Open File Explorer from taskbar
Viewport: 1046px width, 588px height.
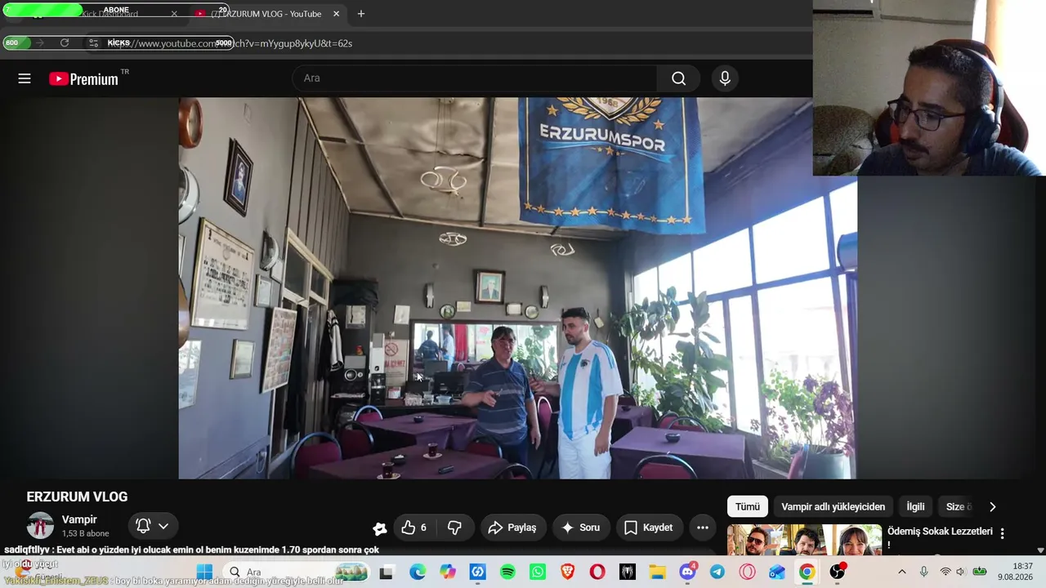657,572
